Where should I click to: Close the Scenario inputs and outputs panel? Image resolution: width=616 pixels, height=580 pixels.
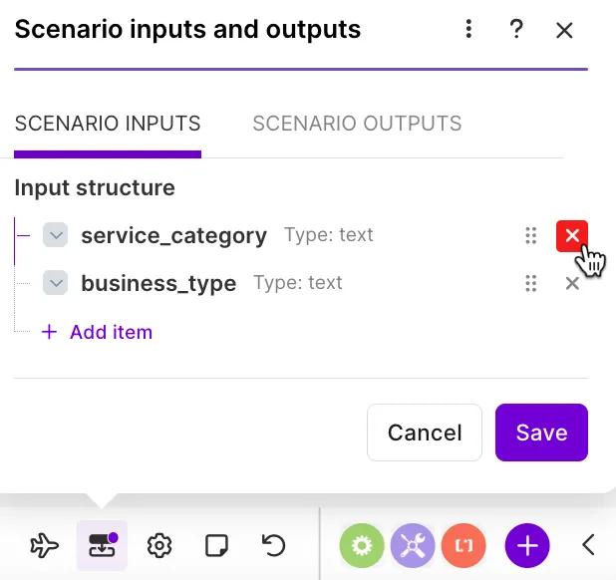coord(564,30)
